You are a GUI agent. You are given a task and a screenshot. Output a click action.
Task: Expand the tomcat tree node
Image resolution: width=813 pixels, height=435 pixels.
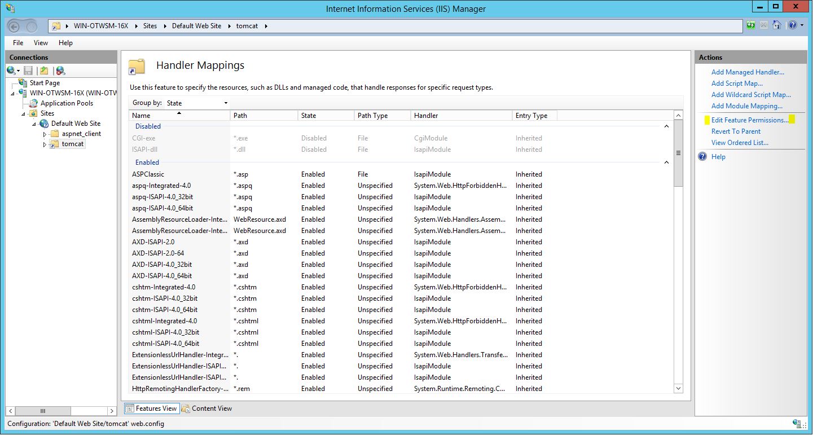pos(45,144)
